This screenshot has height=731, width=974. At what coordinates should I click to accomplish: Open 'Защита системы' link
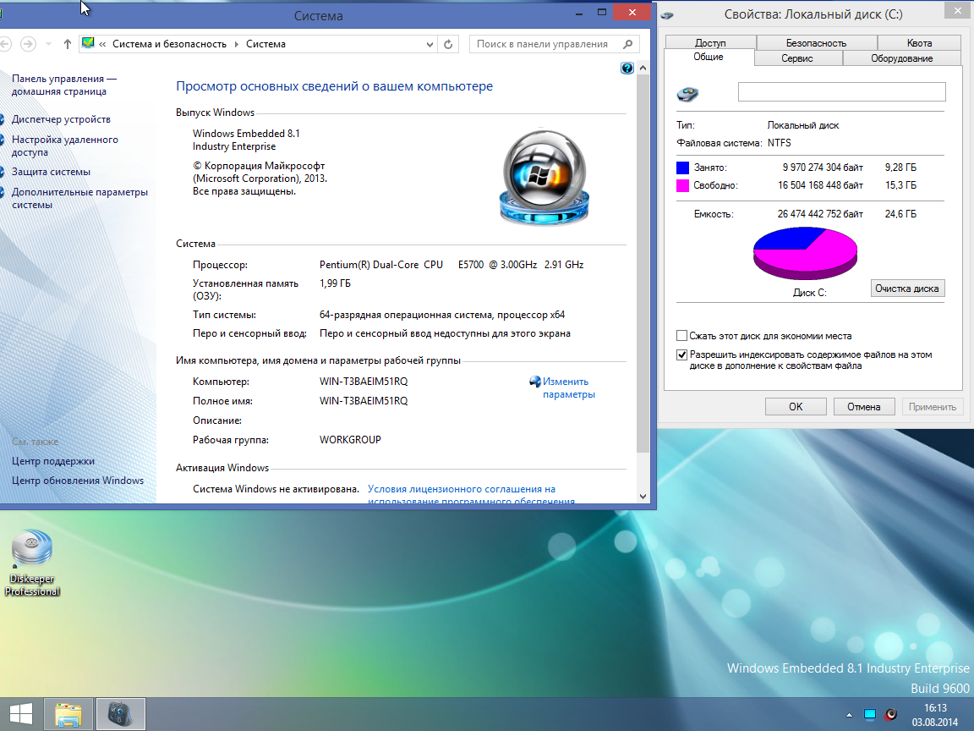pyautogui.click(x=51, y=172)
